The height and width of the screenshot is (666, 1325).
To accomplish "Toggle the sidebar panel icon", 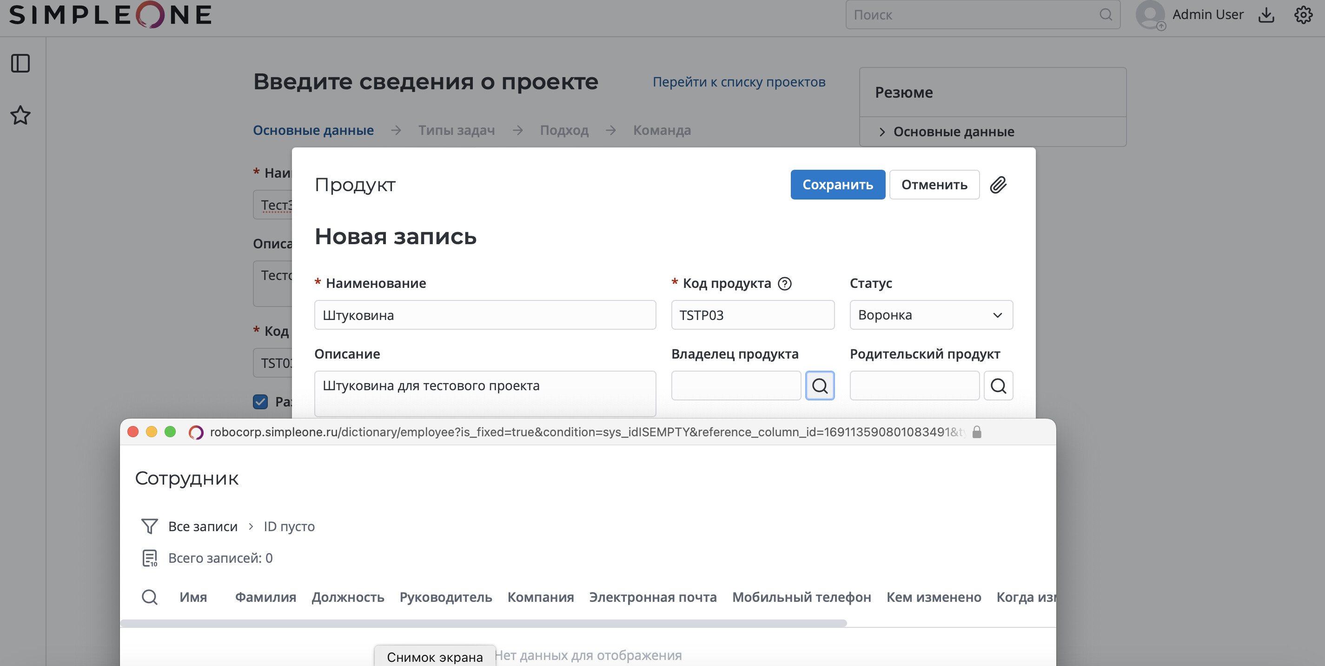I will pyautogui.click(x=20, y=63).
